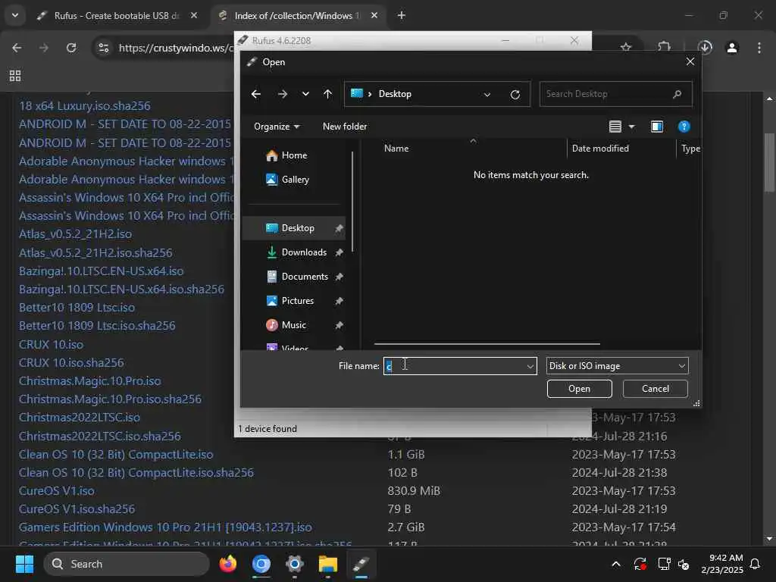Open the Organize menu
776x582 pixels.
pos(277,127)
